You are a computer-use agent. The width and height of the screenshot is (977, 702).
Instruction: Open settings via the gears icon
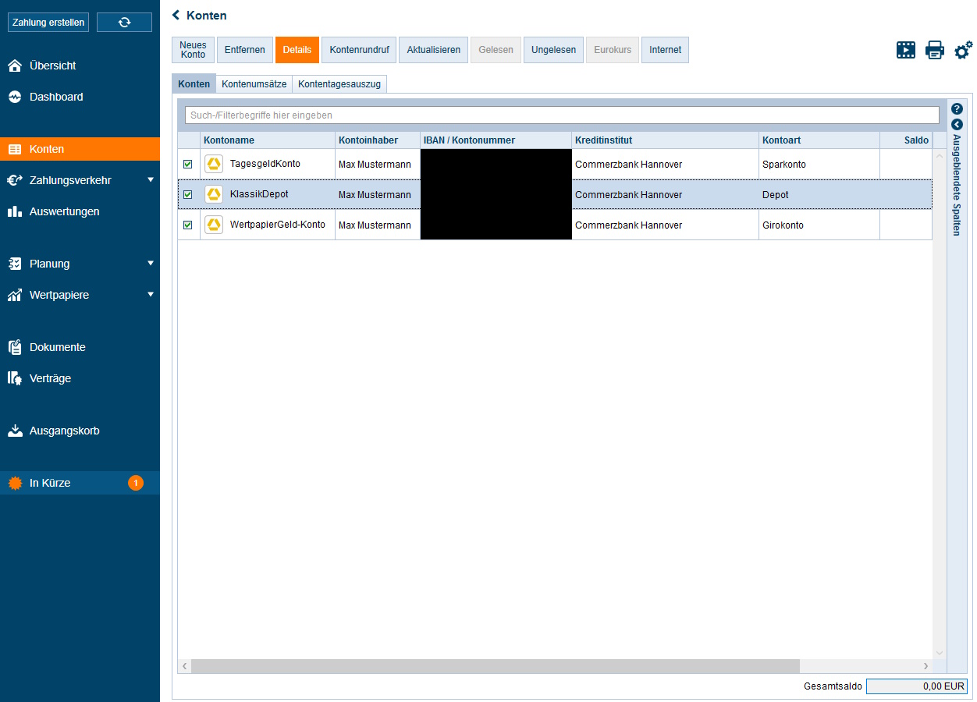pos(963,51)
